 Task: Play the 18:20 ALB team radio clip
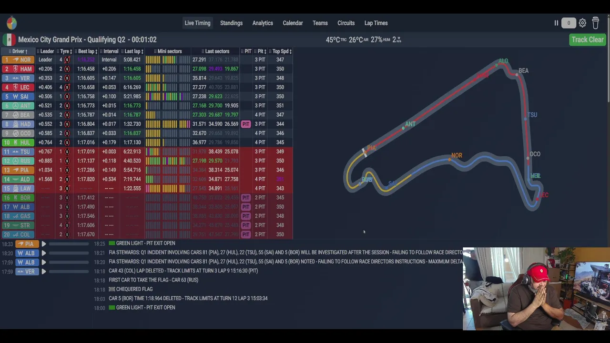pyautogui.click(x=43, y=253)
